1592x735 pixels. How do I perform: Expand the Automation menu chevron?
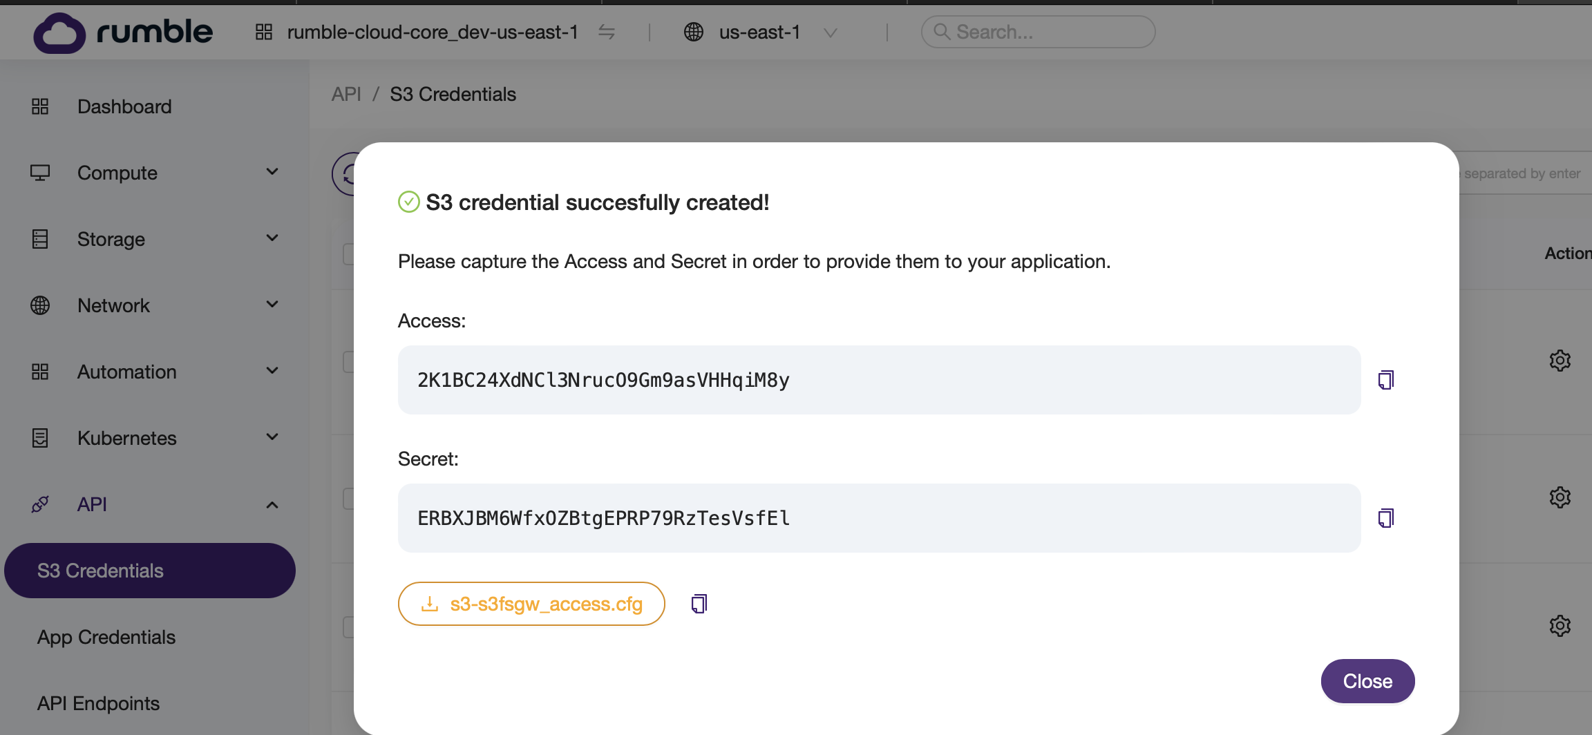pos(272,371)
